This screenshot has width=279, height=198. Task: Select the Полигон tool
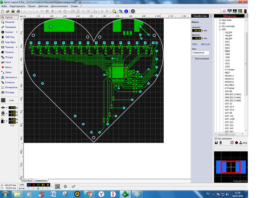(9, 52)
